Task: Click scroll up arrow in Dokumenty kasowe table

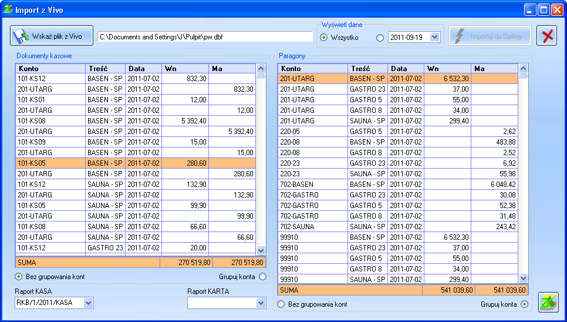Action: (x=261, y=68)
